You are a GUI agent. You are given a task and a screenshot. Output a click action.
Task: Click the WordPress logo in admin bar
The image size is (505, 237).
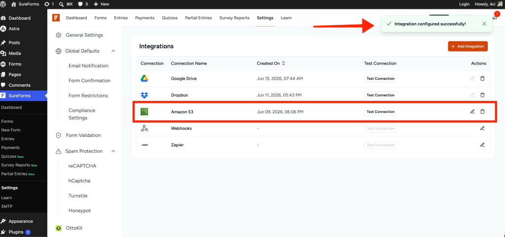(3, 4)
